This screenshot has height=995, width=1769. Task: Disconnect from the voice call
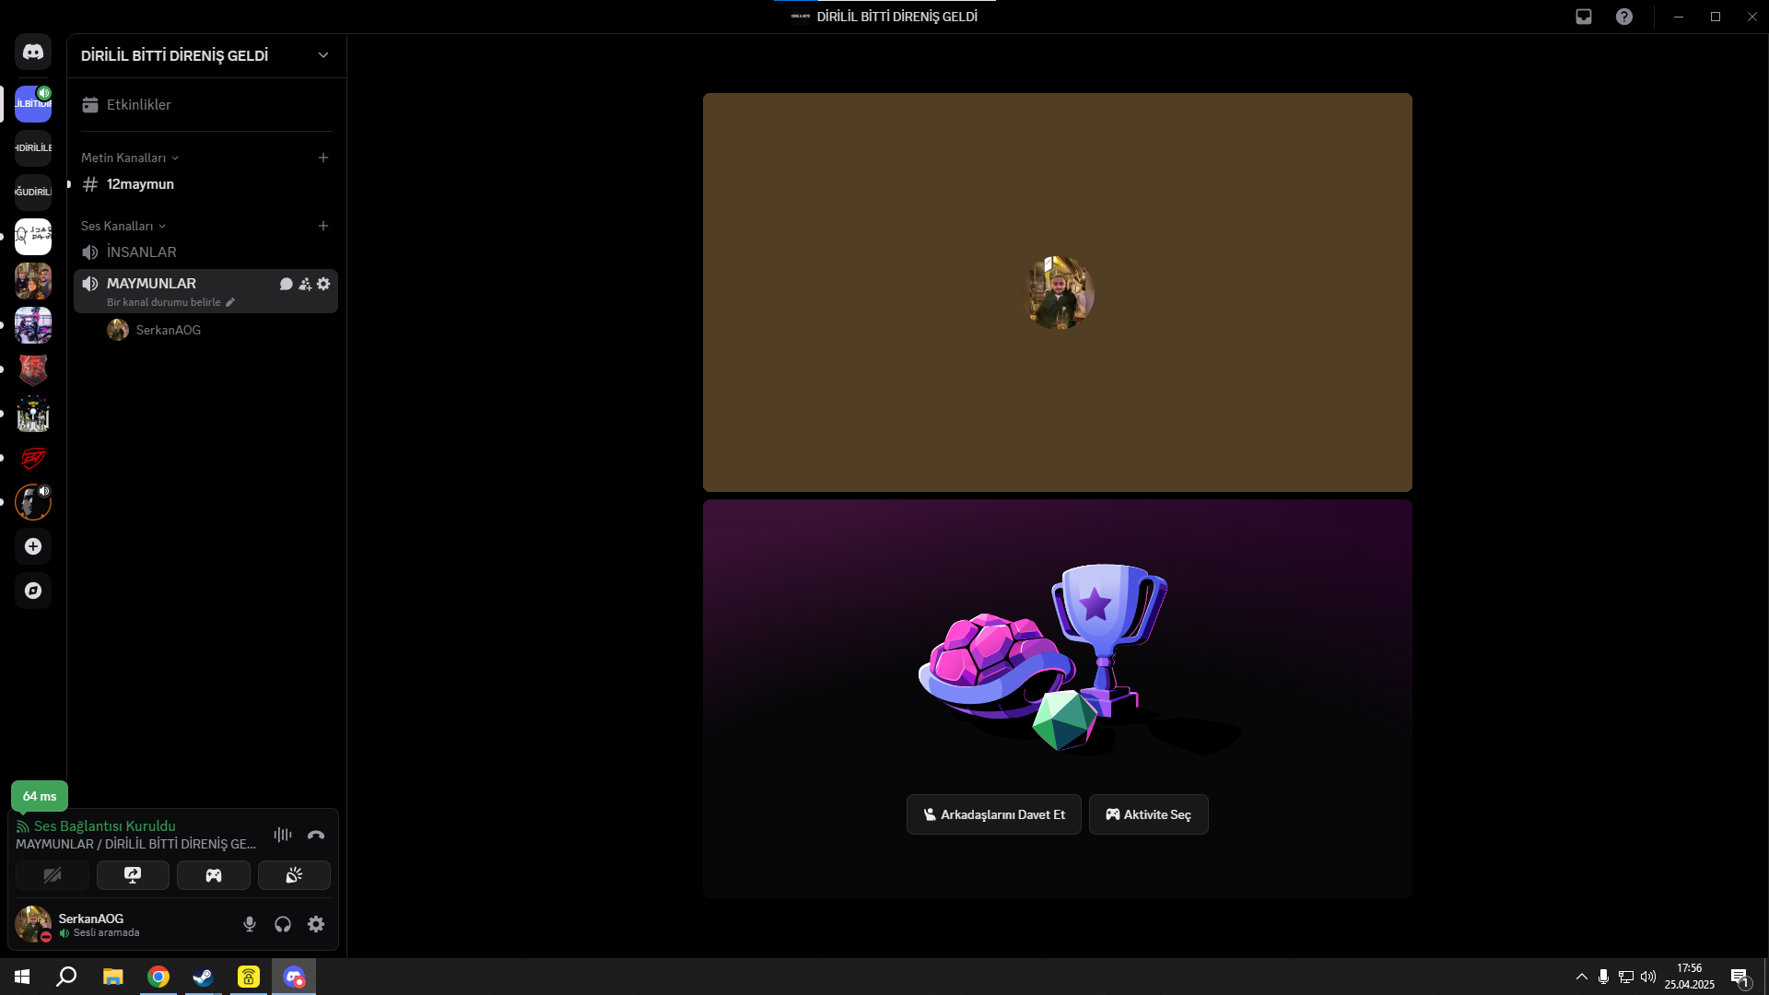point(316,835)
